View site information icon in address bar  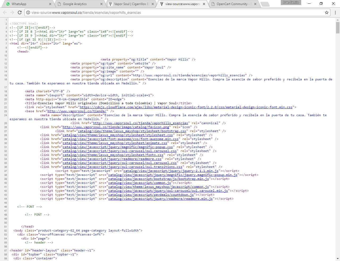[x=28, y=12]
